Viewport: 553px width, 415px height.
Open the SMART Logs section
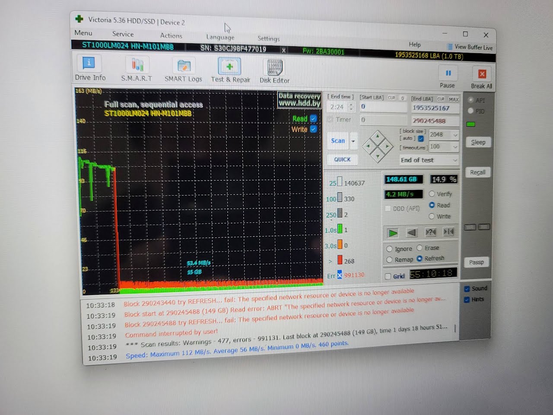click(183, 70)
